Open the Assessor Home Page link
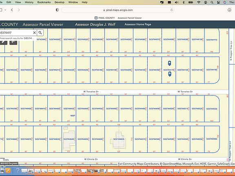The height and width of the screenshot is (176, 235). coord(138,24)
